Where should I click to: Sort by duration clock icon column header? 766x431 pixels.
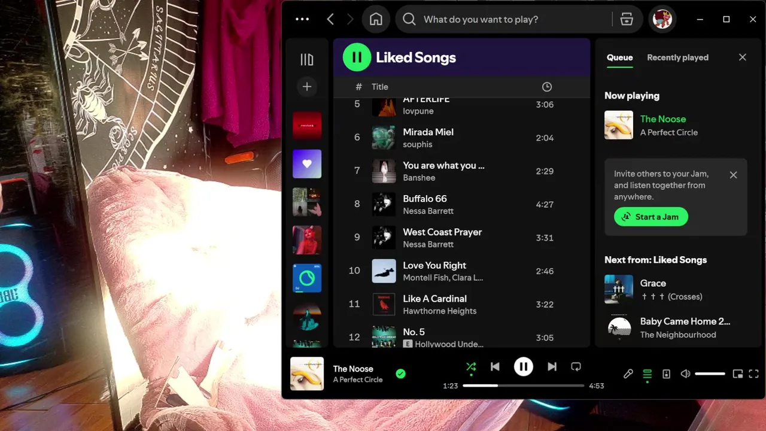[546, 87]
